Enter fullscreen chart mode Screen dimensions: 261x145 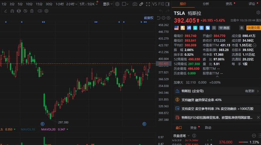pyautogui.click(x=148, y=4)
